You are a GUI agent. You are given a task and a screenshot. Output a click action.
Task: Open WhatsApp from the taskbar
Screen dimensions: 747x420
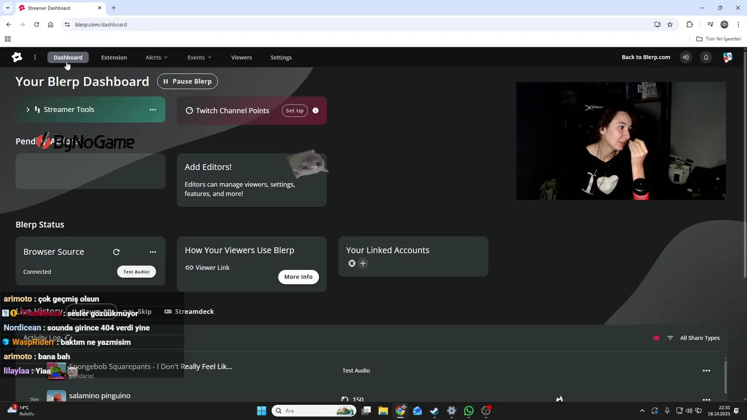click(x=469, y=411)
